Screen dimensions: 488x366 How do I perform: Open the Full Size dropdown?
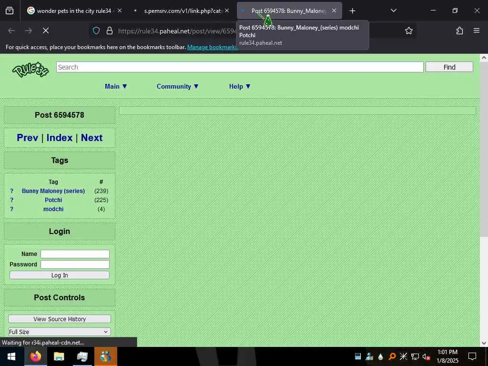click(60, 332)
